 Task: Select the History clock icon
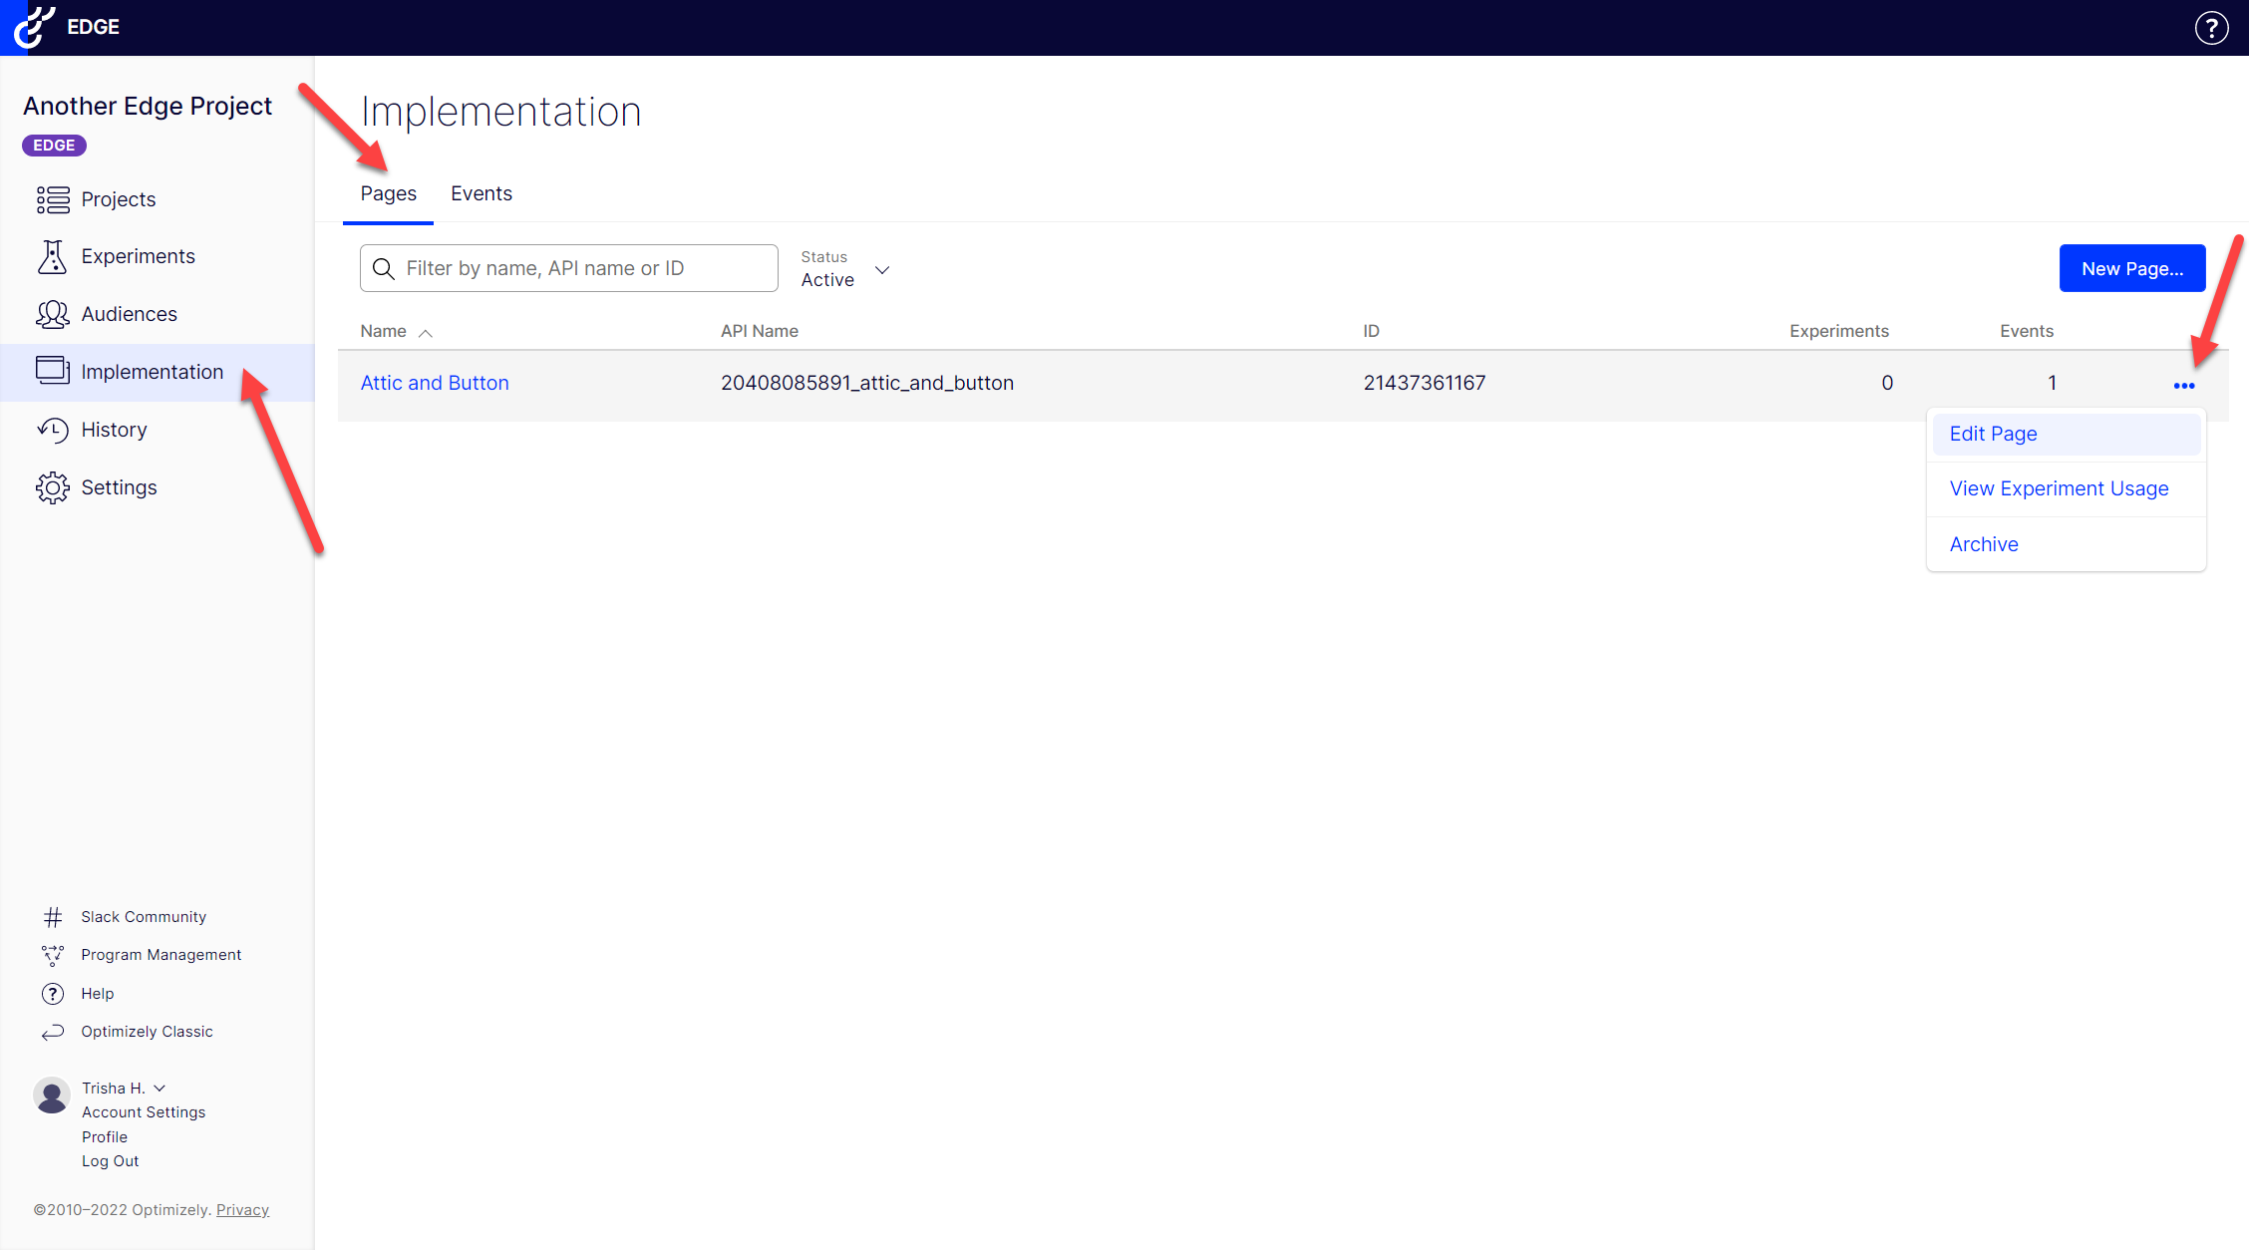click(52, 430)
